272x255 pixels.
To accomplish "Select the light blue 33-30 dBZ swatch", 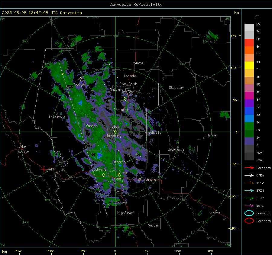I will 249,119.
